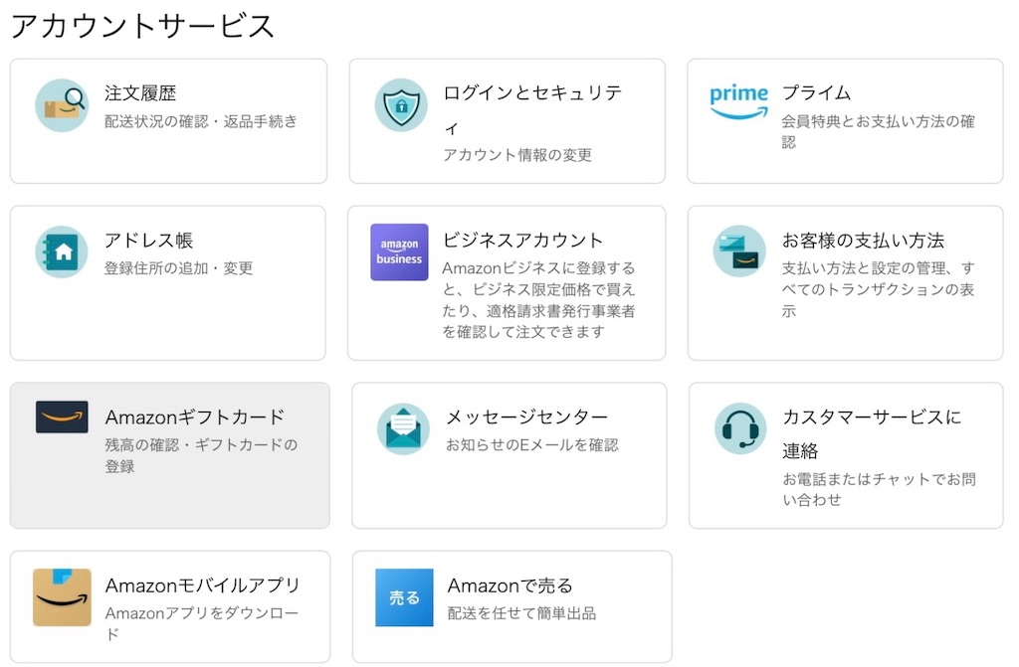This screenshot has width=1019, height=667.
Task: Select the ビジネスアカウント heading
Action: coord(522,241)
